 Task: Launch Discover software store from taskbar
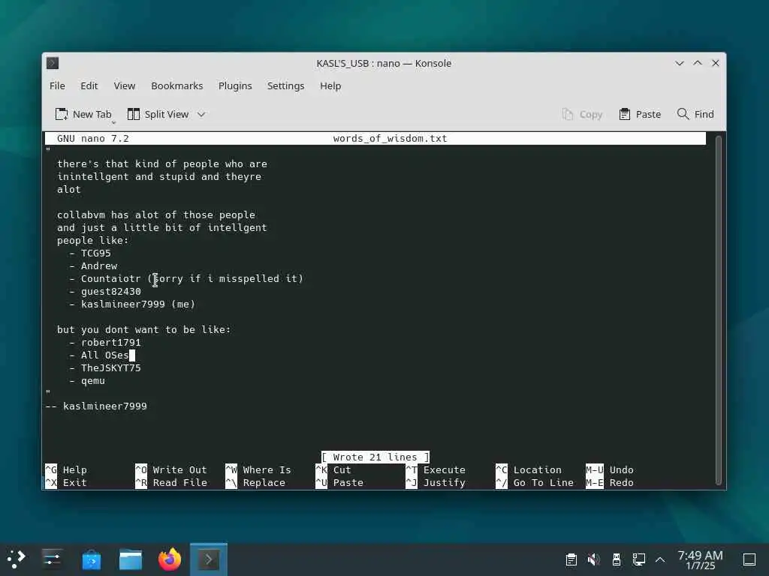click(x=91, y=559)
